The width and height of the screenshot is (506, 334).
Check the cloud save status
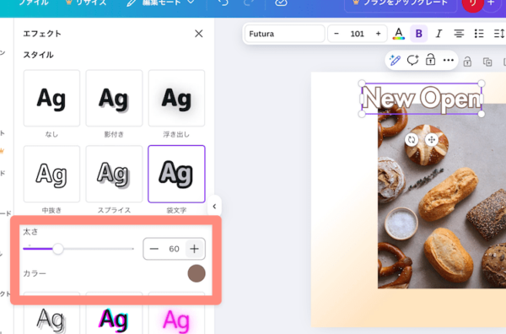[x=281, y=3]
